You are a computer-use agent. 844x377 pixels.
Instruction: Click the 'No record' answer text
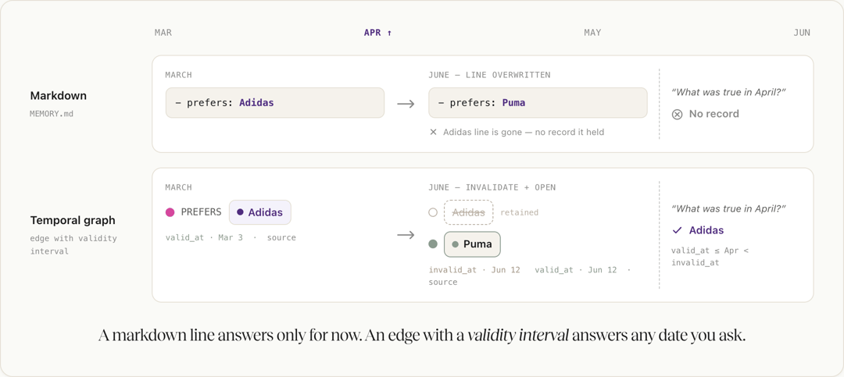click(x=713, y=114)
